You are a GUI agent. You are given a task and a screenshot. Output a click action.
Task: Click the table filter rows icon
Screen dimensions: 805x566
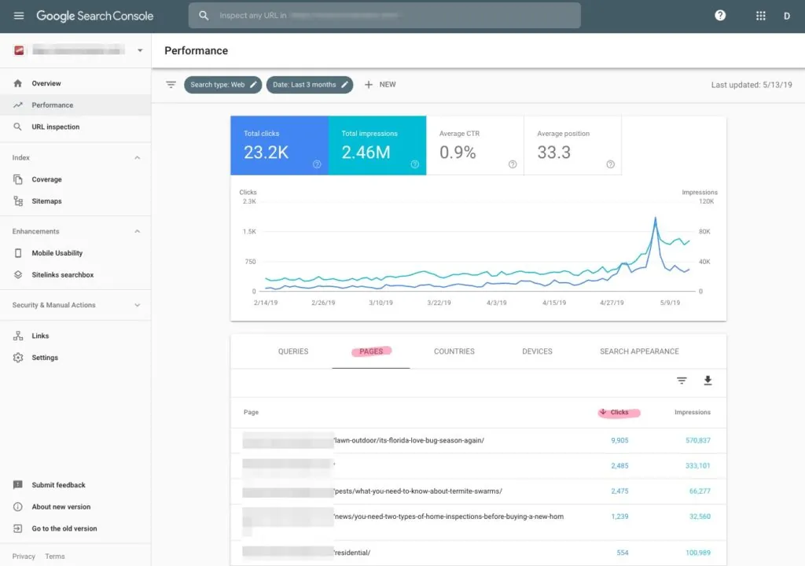pyautogui.click(x=682, y=380)
